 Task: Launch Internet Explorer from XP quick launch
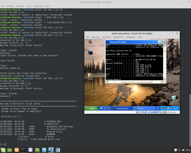pos(105,108)
